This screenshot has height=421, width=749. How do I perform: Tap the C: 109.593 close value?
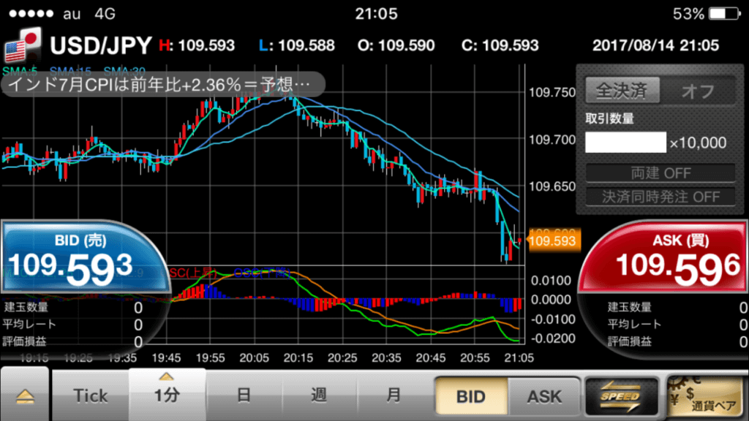(x=500, y=45)
